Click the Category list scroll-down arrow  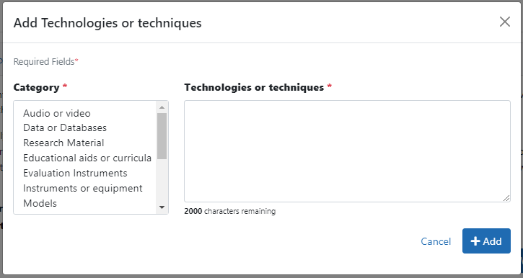coord(162,207)
